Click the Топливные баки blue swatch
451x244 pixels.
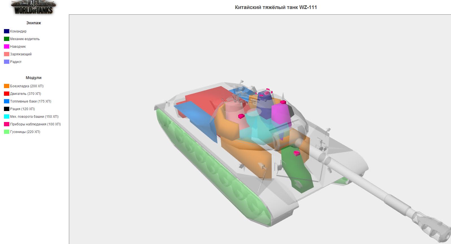point(6,101)
